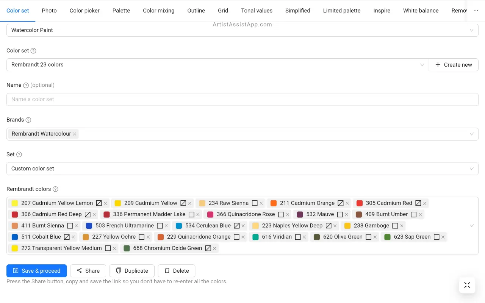Click opacity square icon of 234 Raw Sienna
The width and height of the screenshot is (485, 303).
(x=255, y=203)
